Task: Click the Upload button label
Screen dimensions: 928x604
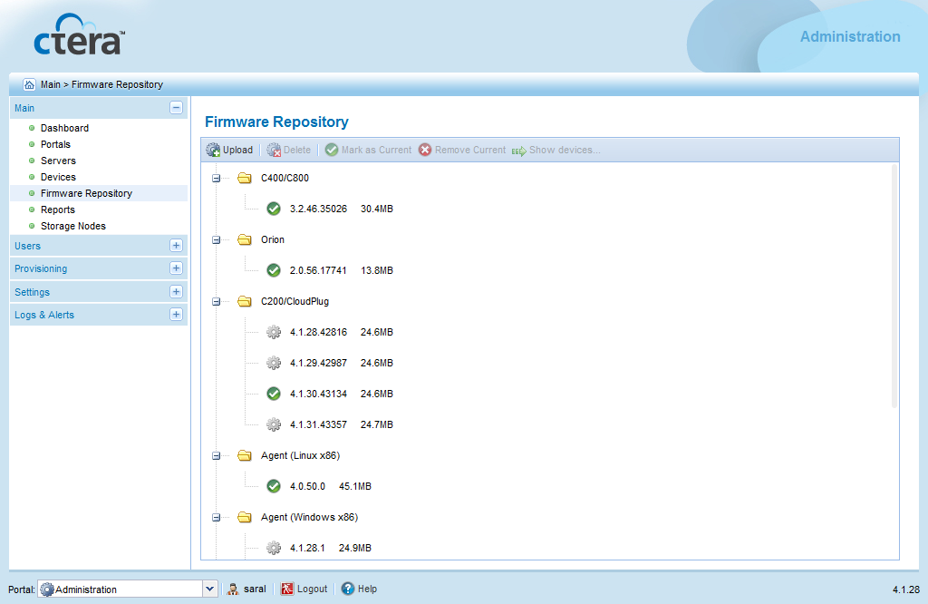Action: [238, 150]
